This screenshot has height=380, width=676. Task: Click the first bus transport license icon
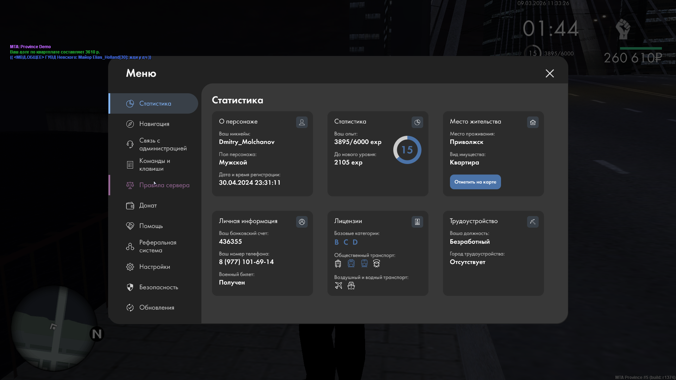pos(338,263)
